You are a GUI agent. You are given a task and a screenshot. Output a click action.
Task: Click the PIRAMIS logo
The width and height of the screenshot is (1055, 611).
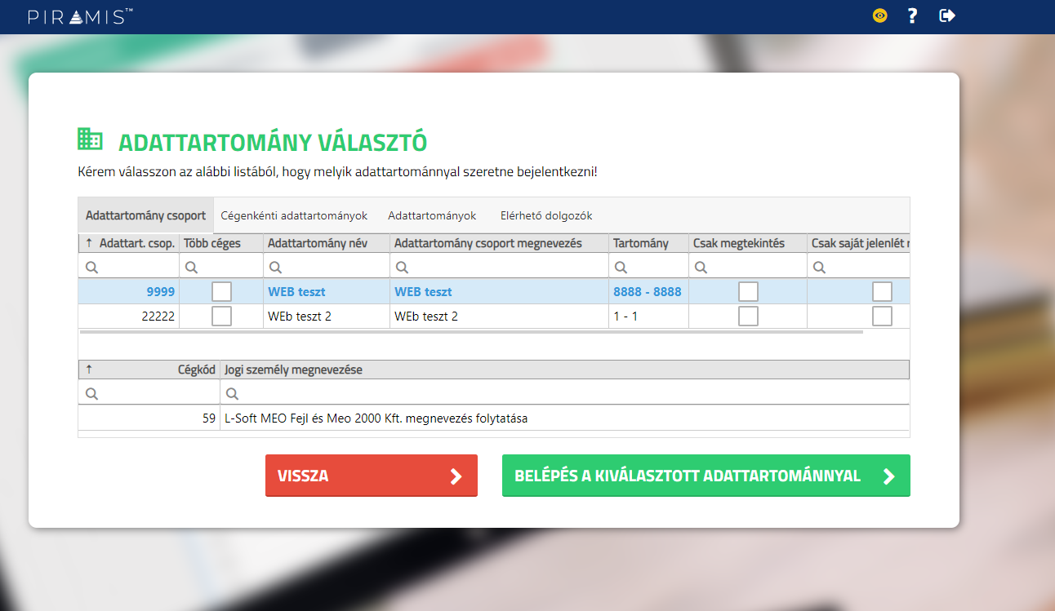pyautogui.click(x=80, y=16)
